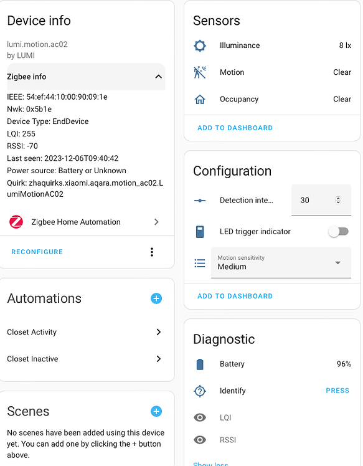Screen dimensions: 363x466
Task: Click the LED trigger indicator device icon
Action: click(x=200, y=232)
